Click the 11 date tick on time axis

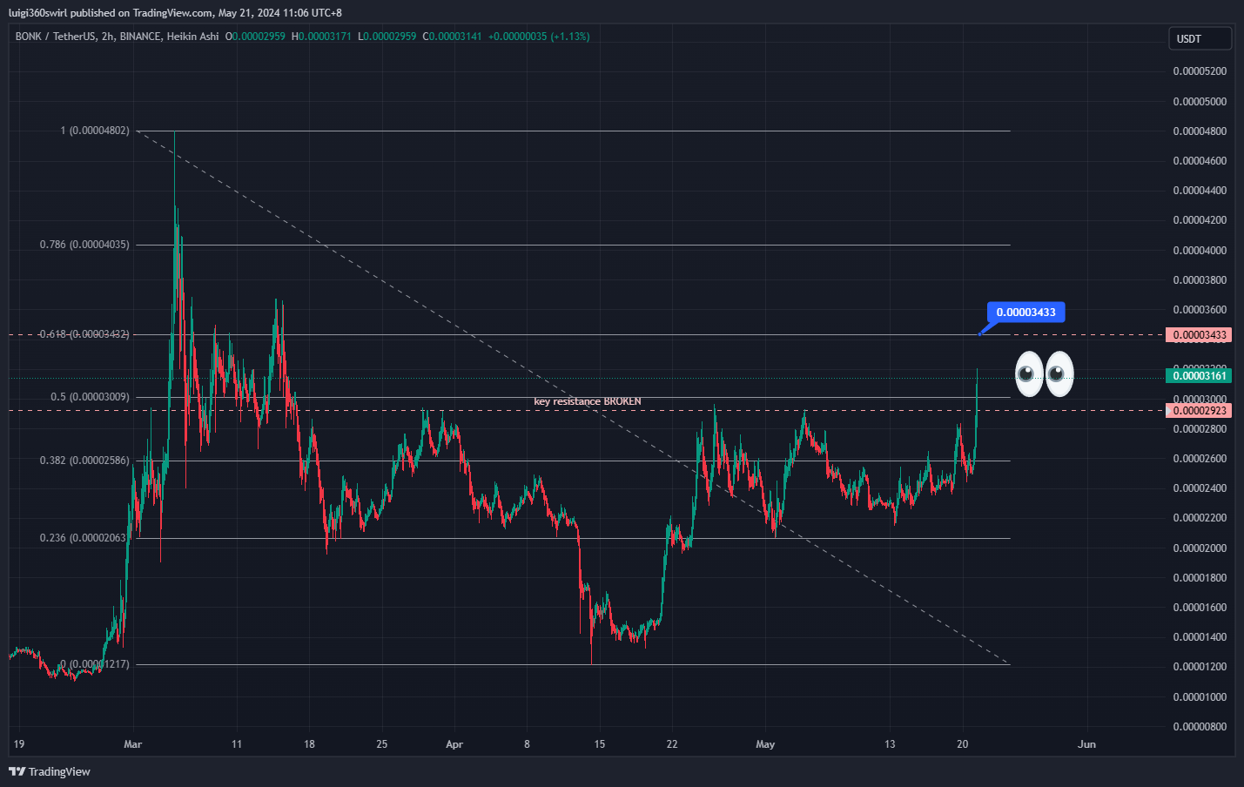tap(237, 744)
